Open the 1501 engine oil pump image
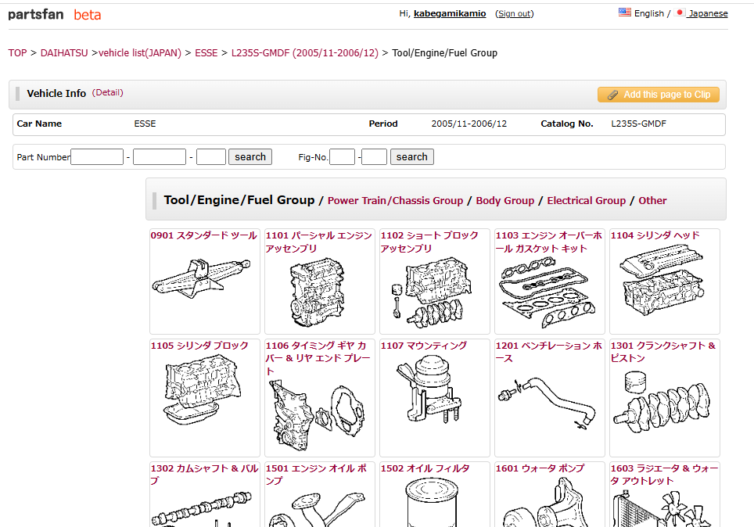754x527 pixels. [317, 510]
